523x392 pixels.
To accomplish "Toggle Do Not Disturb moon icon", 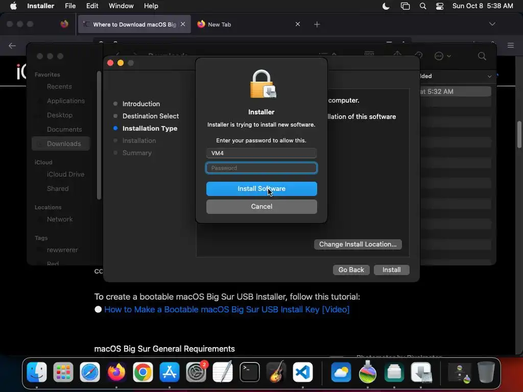I will (x=386, y=6).
